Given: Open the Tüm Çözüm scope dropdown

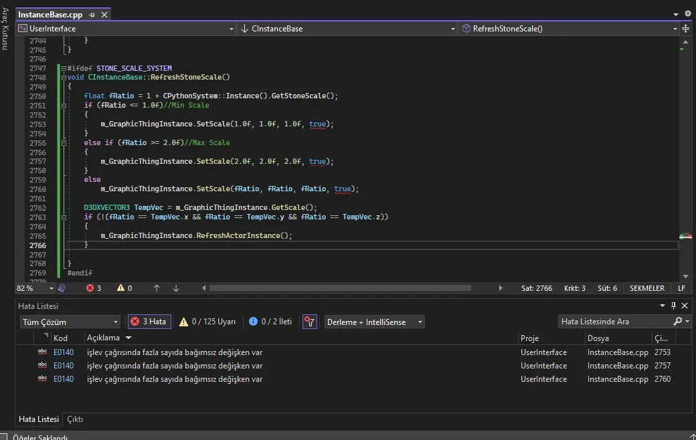Looking at the screenshot, I should [70, 322].
